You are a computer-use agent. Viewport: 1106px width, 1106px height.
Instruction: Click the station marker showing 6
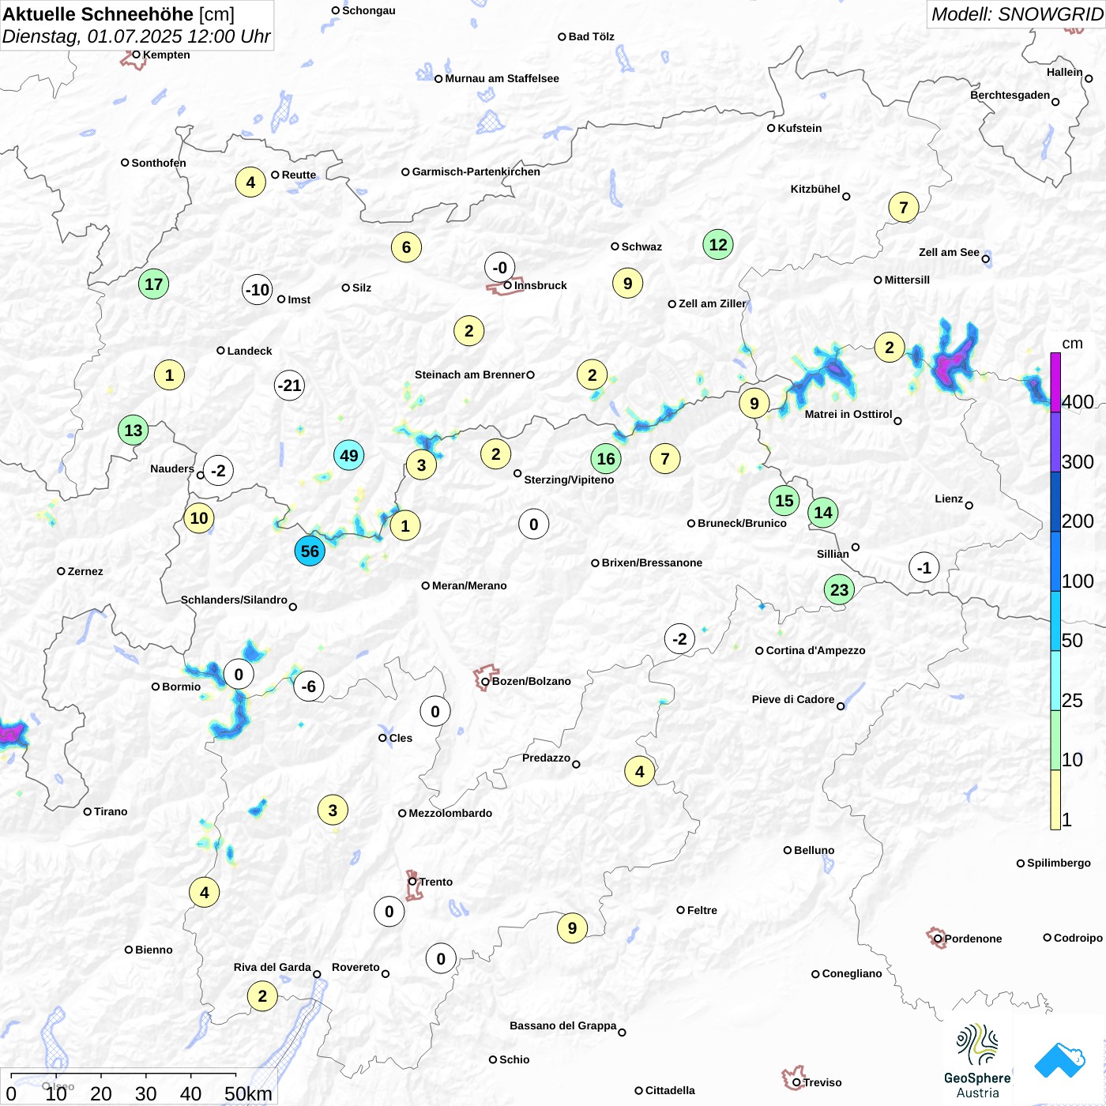coord(406,247)
